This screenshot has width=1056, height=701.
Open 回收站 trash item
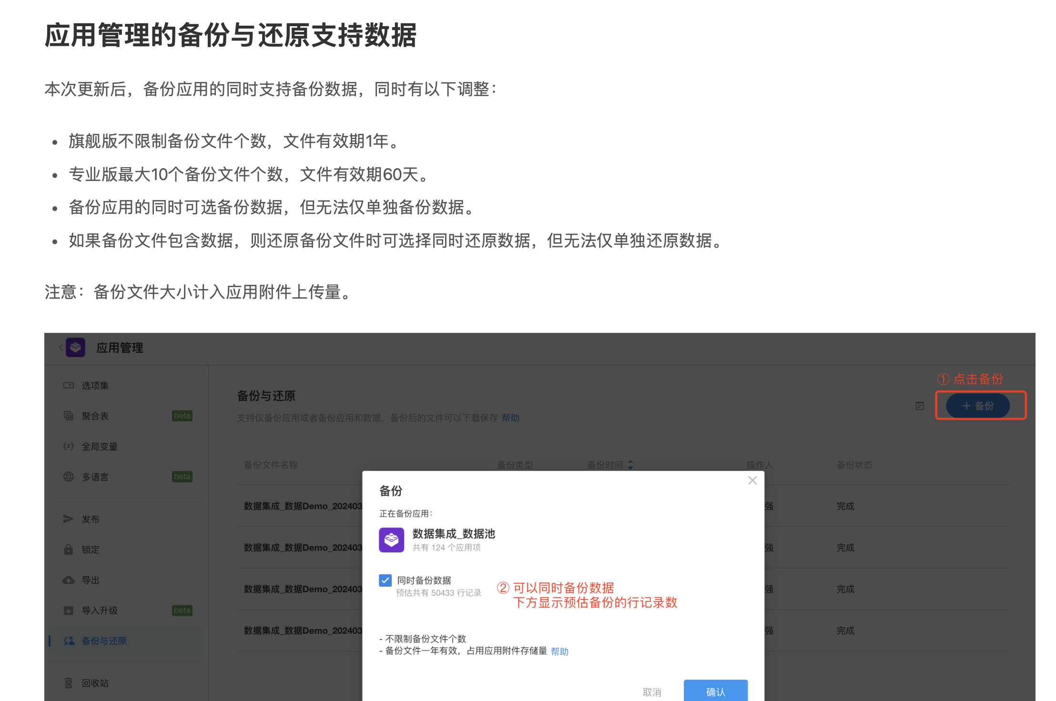click(x=95, y=683)
